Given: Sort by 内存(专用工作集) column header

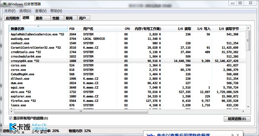Looking at the screenshot, I should (x=147, y=29).
